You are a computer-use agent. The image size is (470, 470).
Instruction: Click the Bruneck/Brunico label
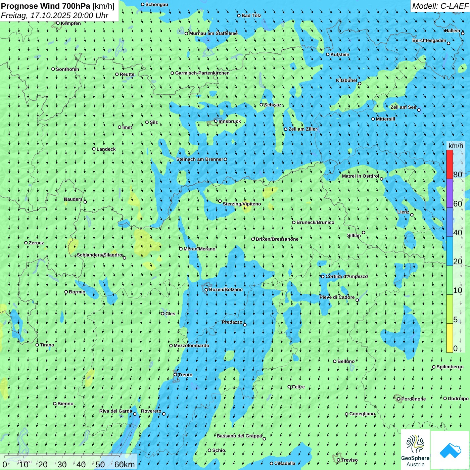click(315, 222)
